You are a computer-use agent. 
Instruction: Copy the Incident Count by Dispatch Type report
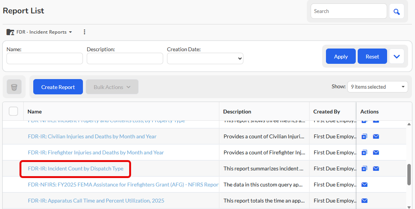(364, 168)
